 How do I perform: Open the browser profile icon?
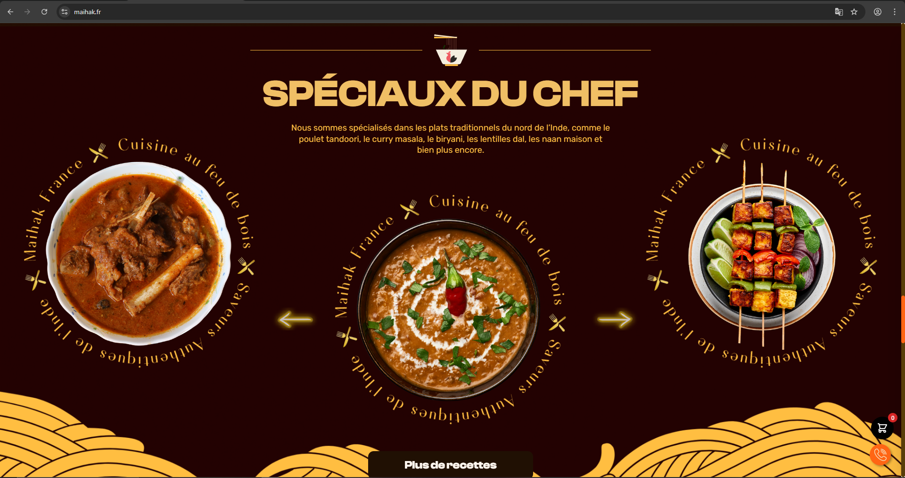(878, 12)
